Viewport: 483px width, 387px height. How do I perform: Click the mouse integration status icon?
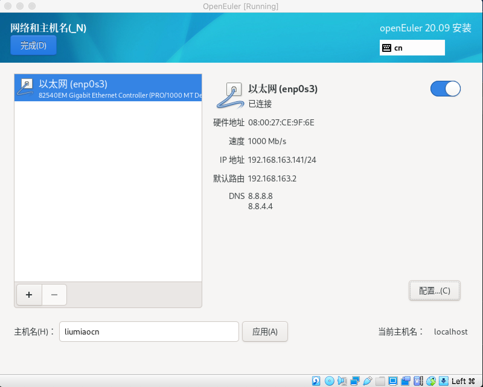point(431,381)
